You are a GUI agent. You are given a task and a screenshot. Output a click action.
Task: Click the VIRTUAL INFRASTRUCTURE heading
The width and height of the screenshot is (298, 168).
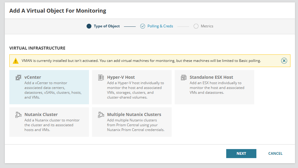(37, 48)
